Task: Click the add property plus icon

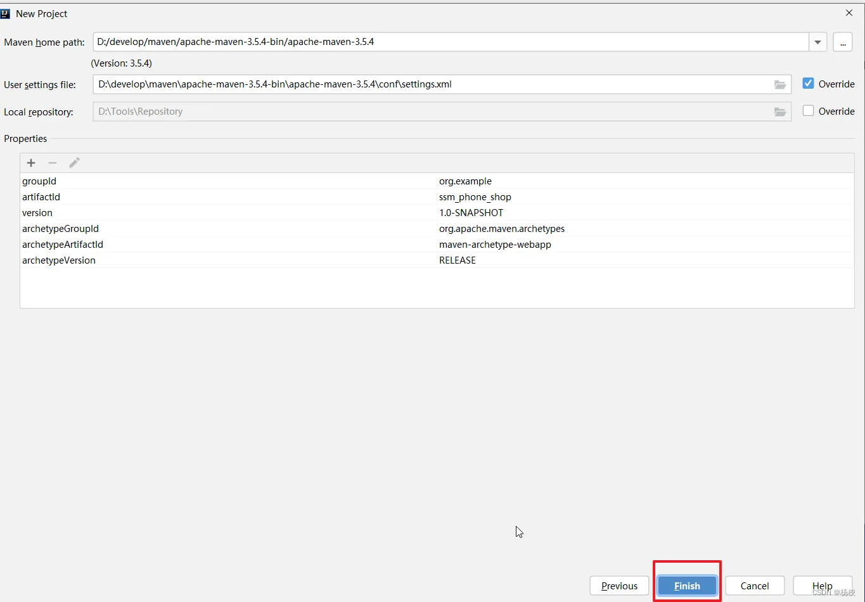Action: [x=31, y=163]
